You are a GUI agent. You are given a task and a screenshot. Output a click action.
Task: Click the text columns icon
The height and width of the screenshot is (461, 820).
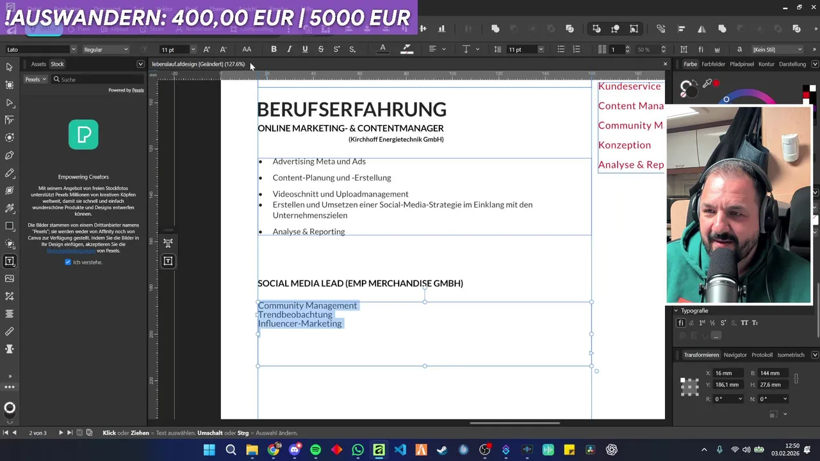[x=602, y=49]
